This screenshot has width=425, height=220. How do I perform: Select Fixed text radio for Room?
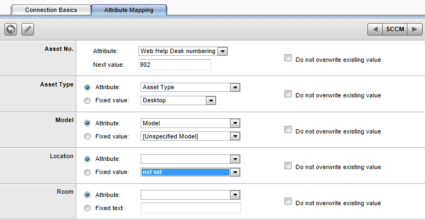tap(87, 208)
